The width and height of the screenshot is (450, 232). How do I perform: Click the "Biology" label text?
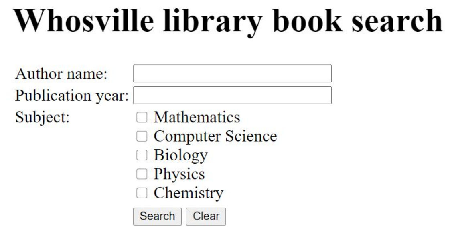coord(181,155)
